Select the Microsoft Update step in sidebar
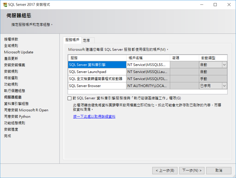The height and width of the screenshot is (178, 236). click(19, 52)
